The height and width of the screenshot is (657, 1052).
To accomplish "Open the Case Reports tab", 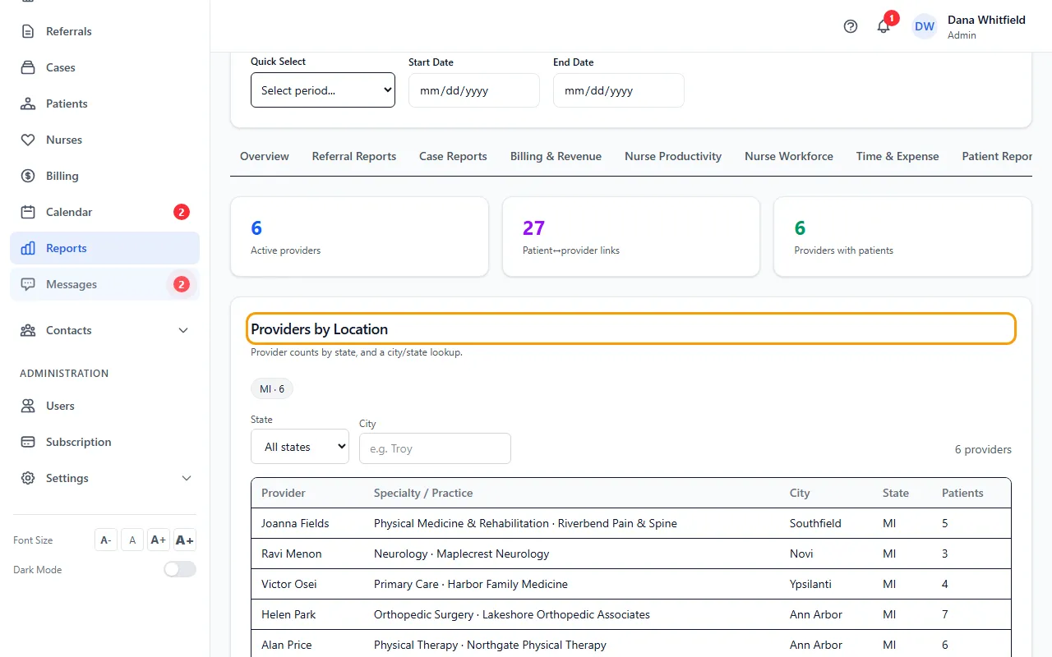I will coord(453,156).
